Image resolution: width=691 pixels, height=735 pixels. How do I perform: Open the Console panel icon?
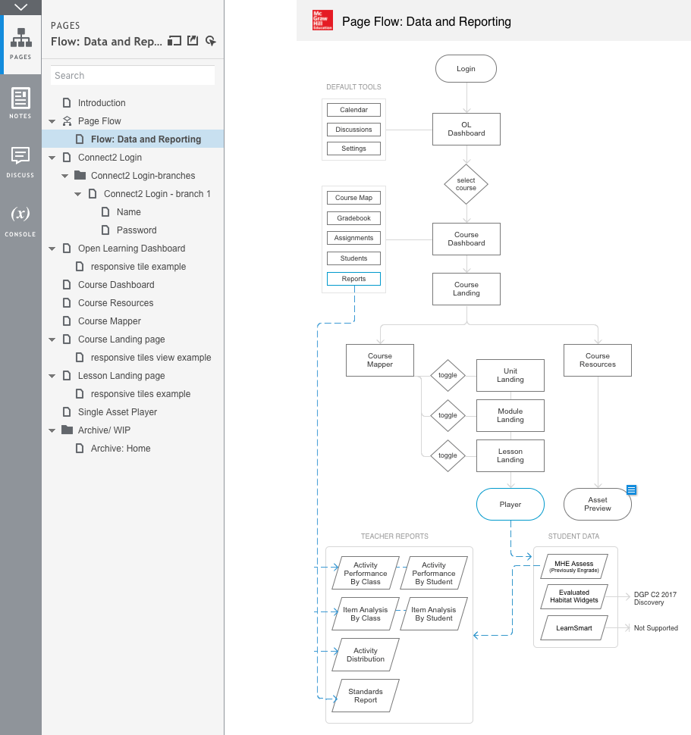click(20, 220)
